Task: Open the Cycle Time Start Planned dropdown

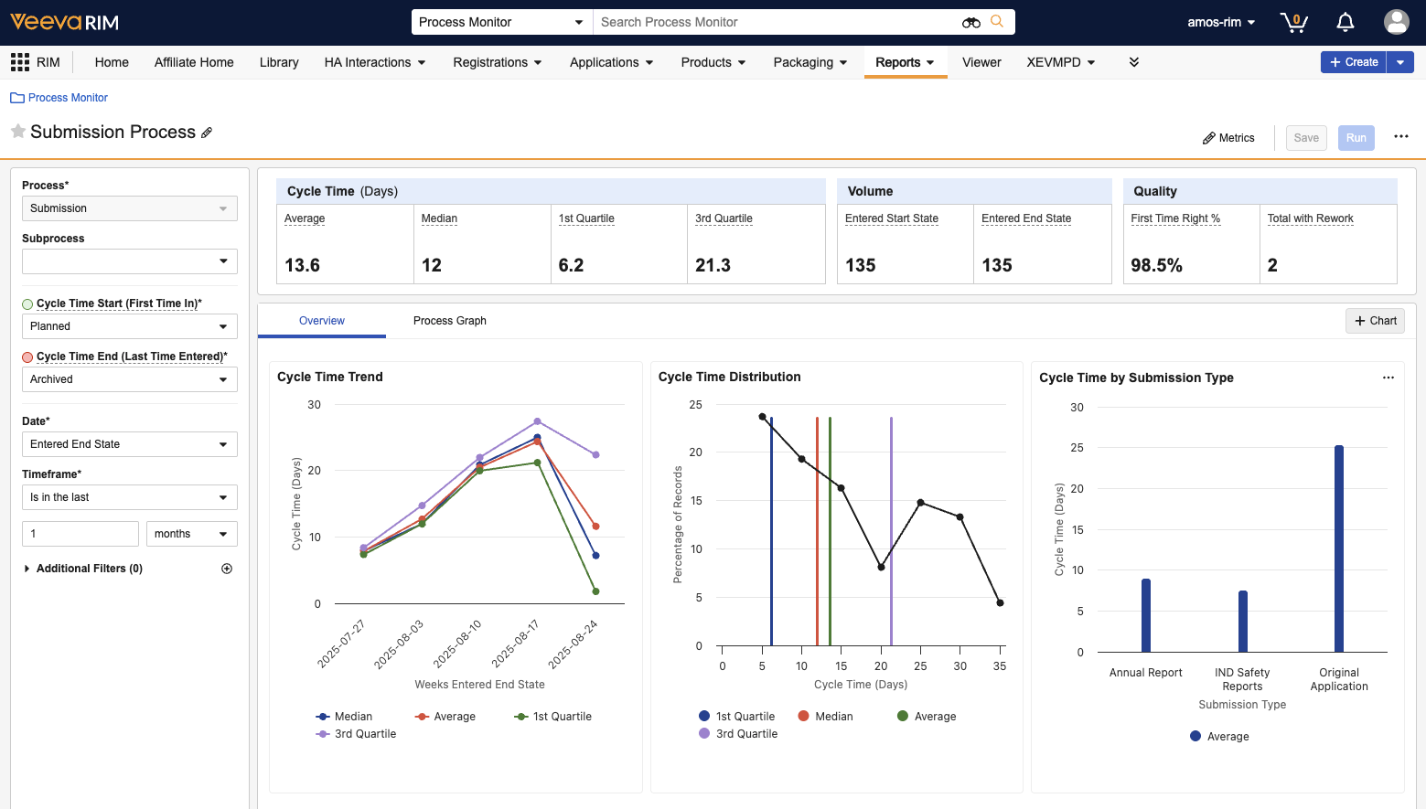Action: [x=129, y=326]
